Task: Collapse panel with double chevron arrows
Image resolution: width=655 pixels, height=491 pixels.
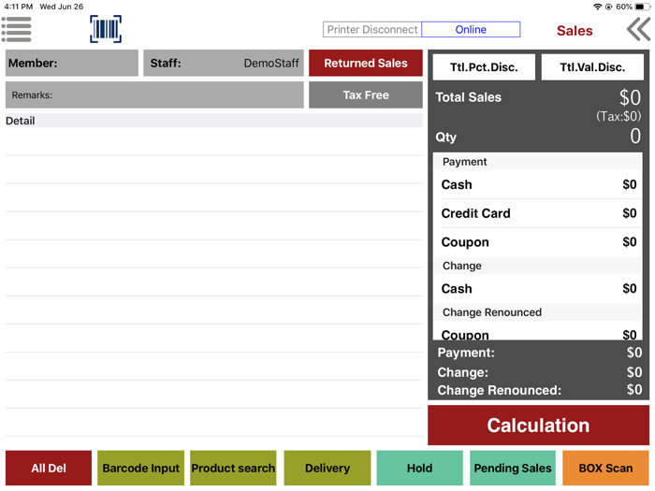Action: coord(638,29)
